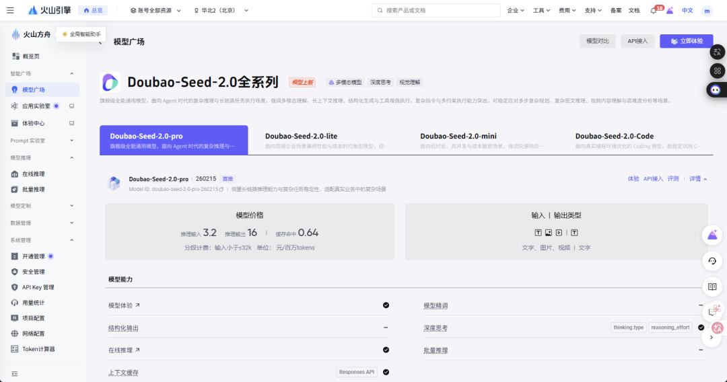This screenshot has width=727, height=382.
Task: Click the 深度思考 capability label
Action: [436, 328]
